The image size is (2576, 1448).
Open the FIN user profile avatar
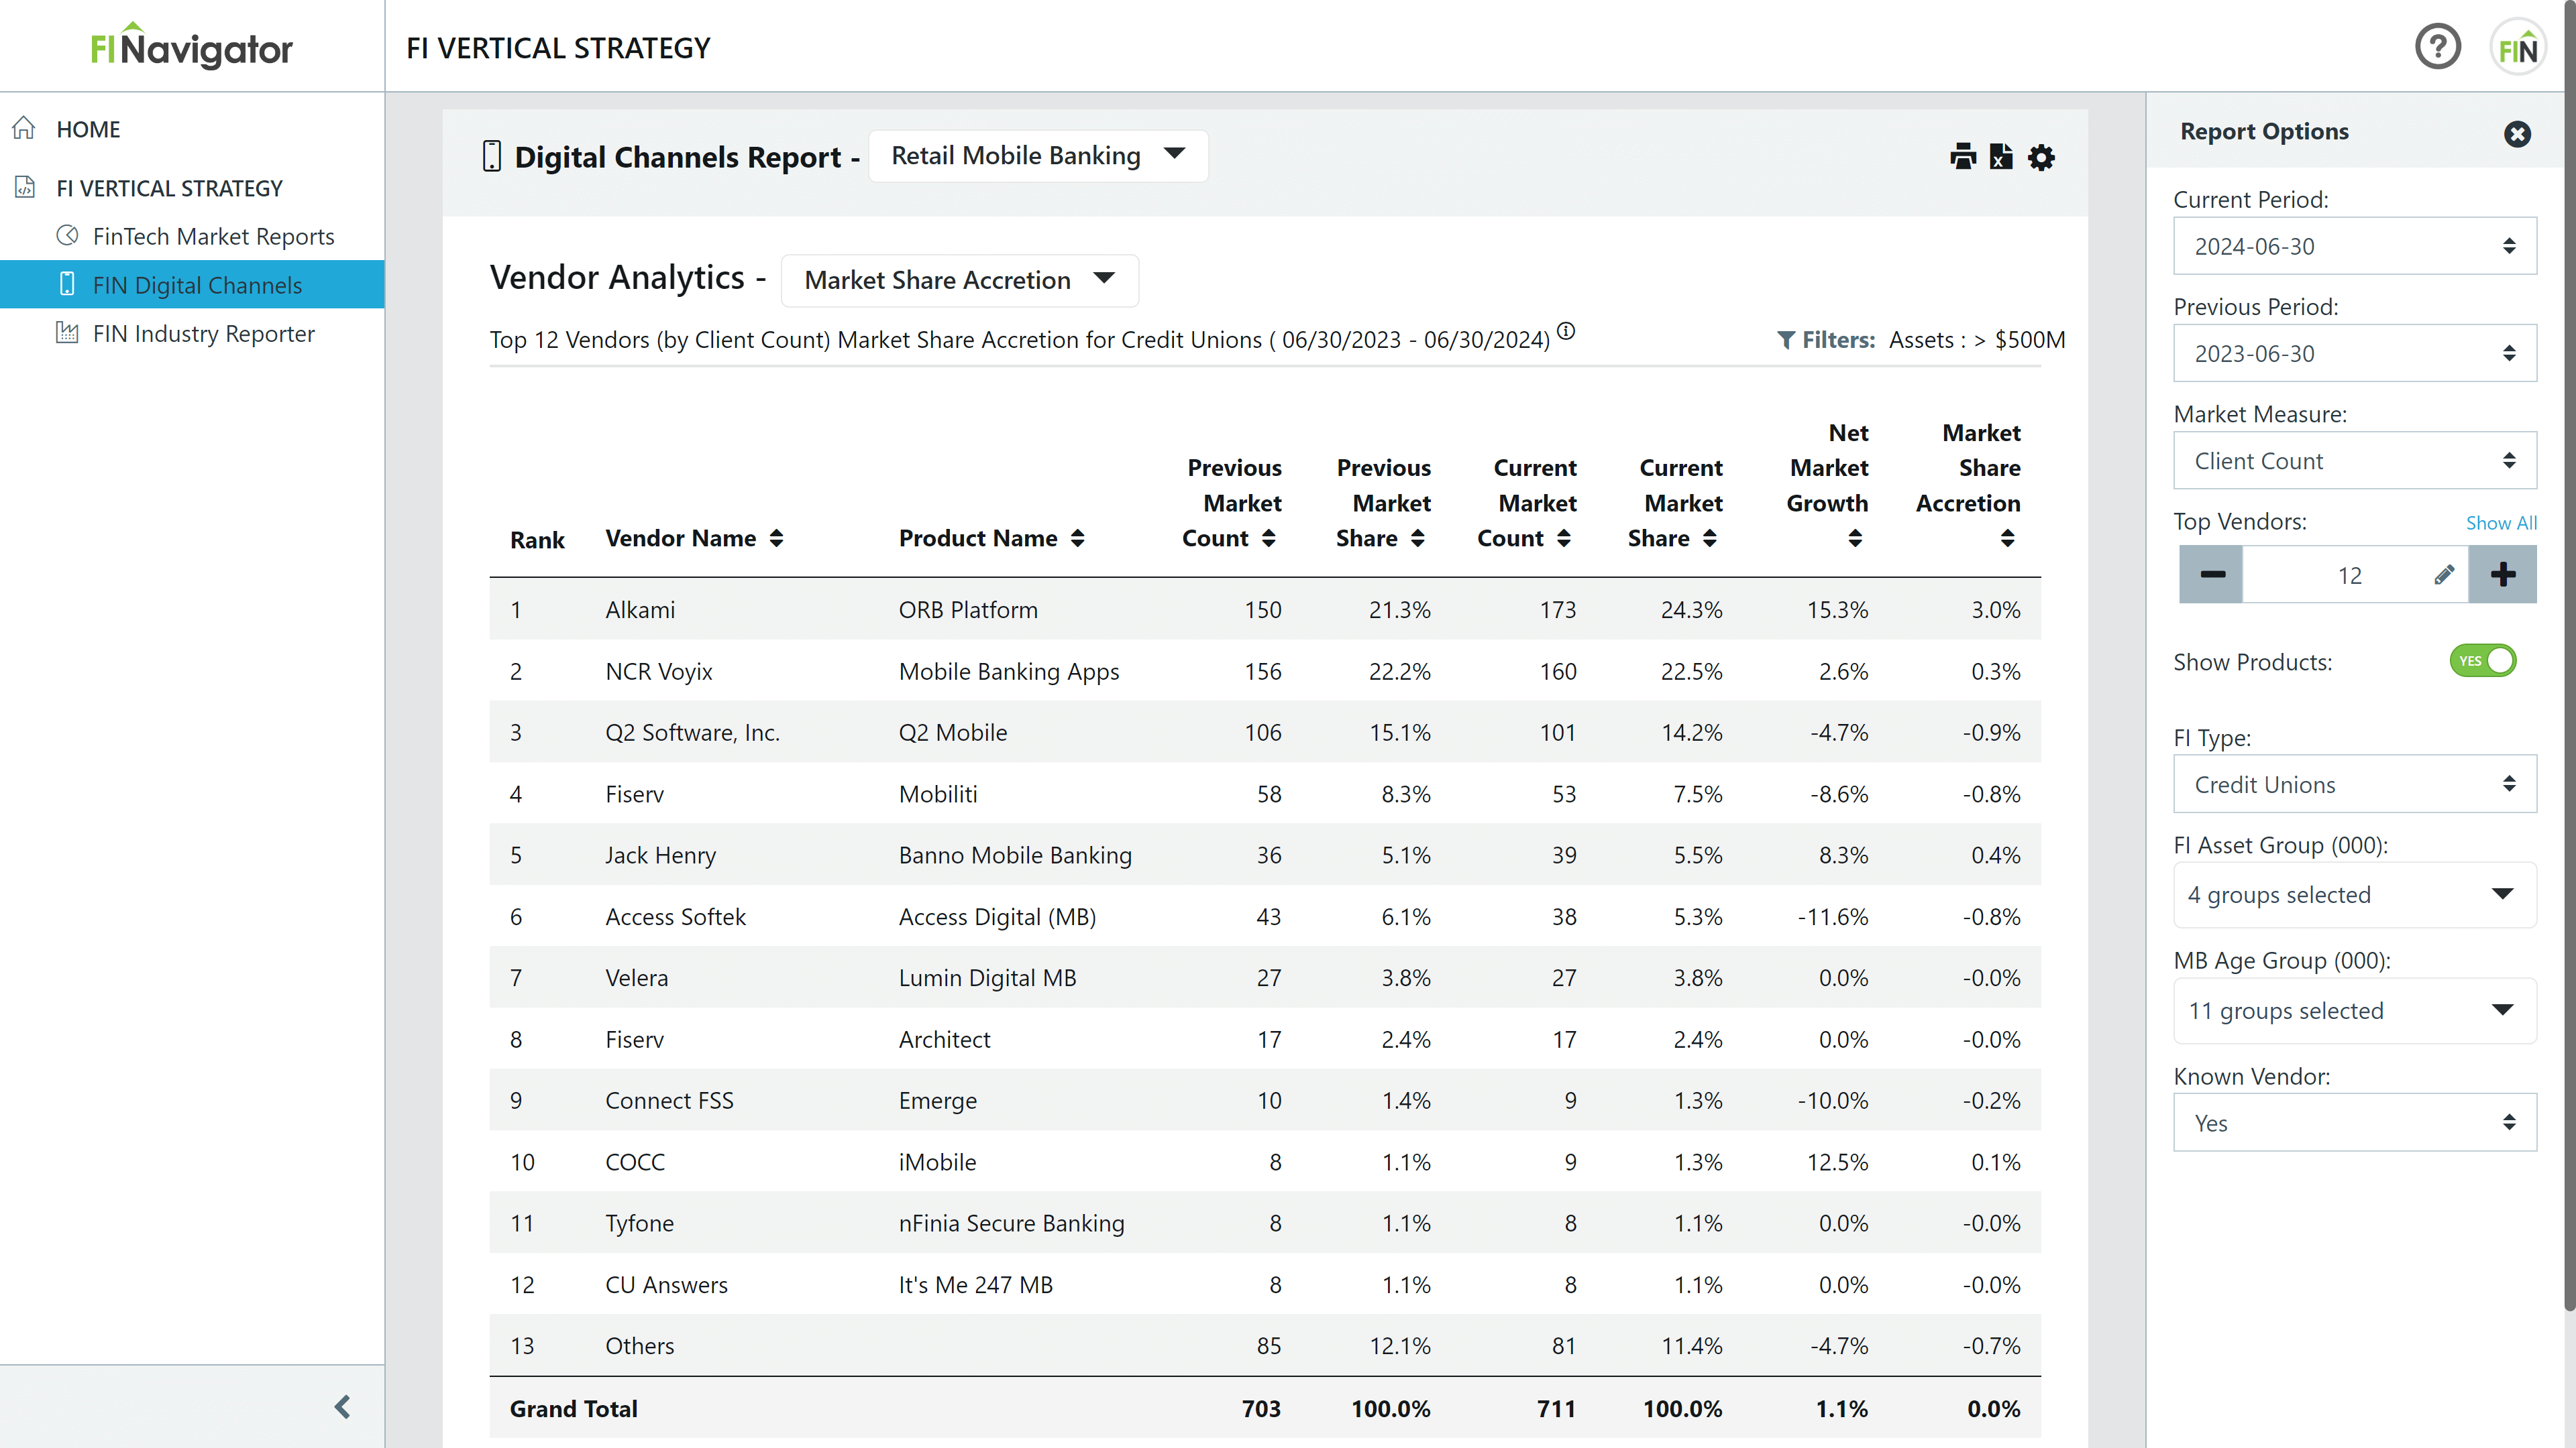point(2517,47)
